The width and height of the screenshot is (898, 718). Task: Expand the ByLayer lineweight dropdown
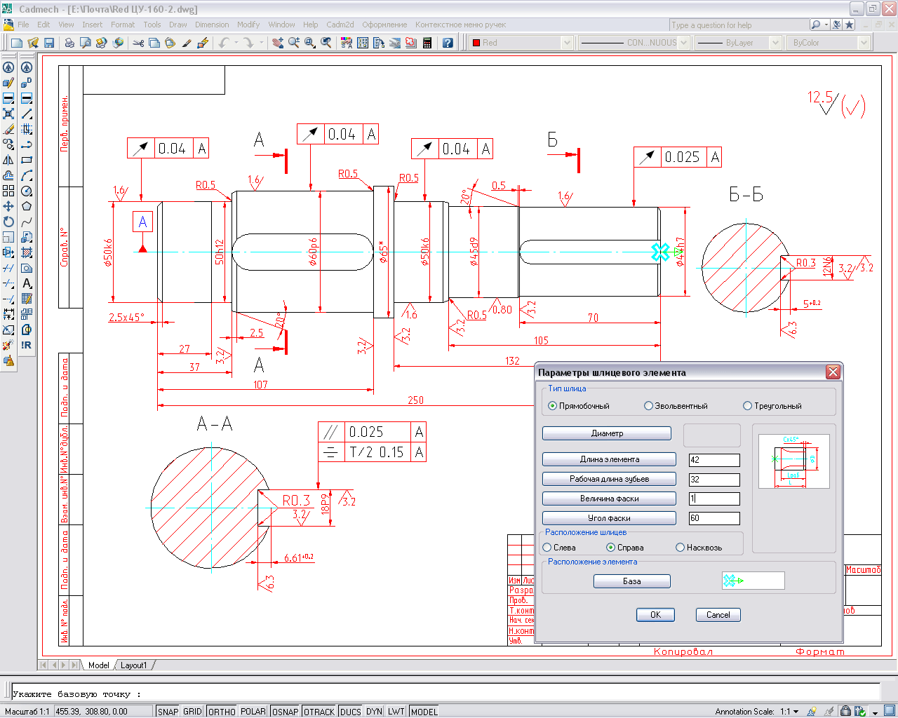point(775,43)
